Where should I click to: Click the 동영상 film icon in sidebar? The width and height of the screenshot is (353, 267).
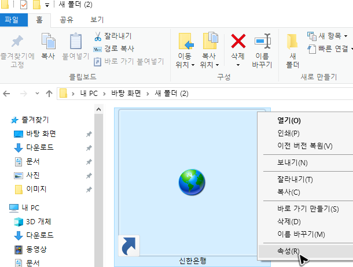pos(19,250)
